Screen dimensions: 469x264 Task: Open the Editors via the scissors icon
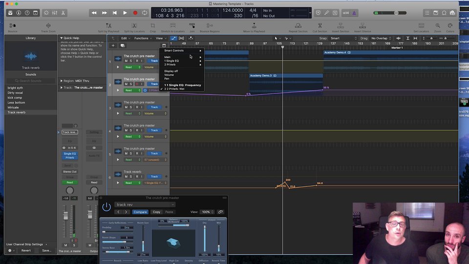[63, 13]
